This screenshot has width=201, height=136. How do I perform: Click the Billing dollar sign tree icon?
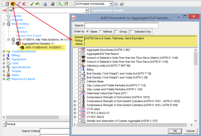point(9,55)
